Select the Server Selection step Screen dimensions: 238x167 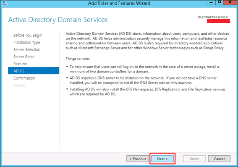(x=27, y=50)
